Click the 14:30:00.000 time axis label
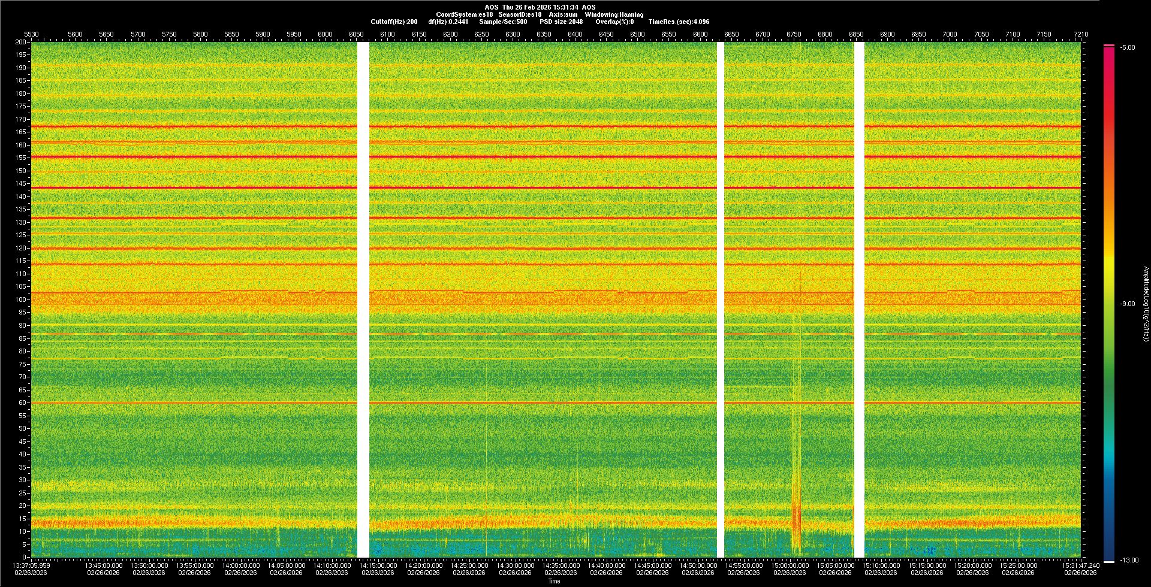This screenshot has width=1151, height=587. click(515, 565)
